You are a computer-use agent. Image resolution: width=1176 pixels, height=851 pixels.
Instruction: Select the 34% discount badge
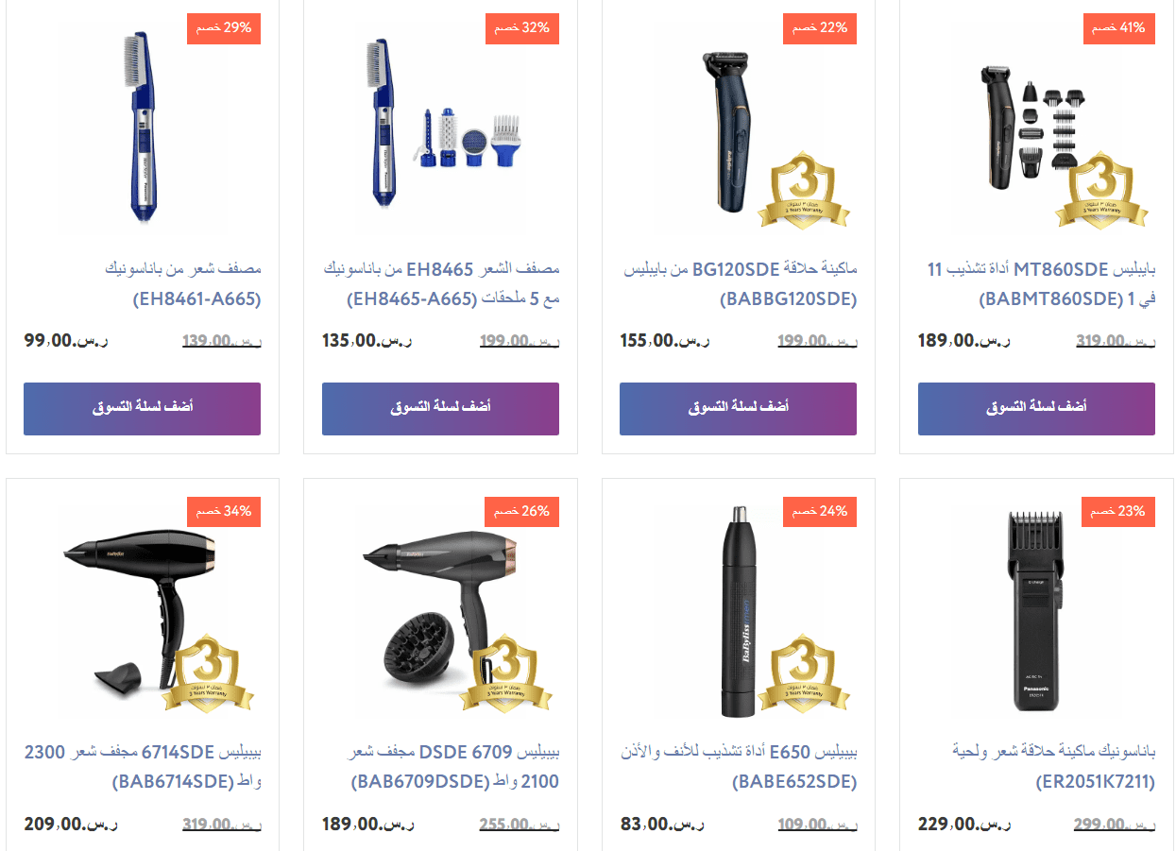tap(224, 512)
